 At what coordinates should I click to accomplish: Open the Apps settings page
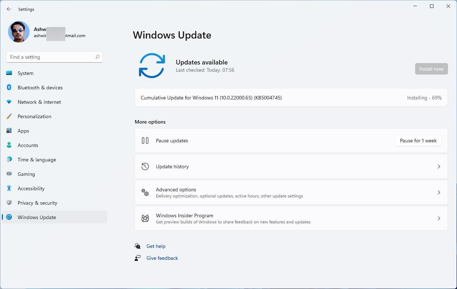55,131
